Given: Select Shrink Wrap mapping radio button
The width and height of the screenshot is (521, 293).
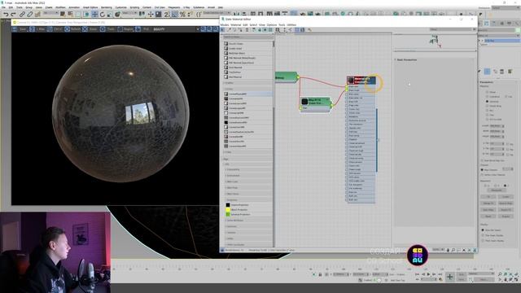Looking at the screenshot, I should tap(487, 106).
